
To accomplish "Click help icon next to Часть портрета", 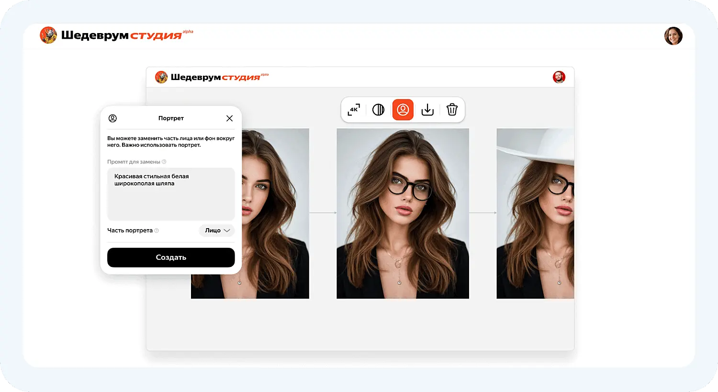I will point(157,231).
